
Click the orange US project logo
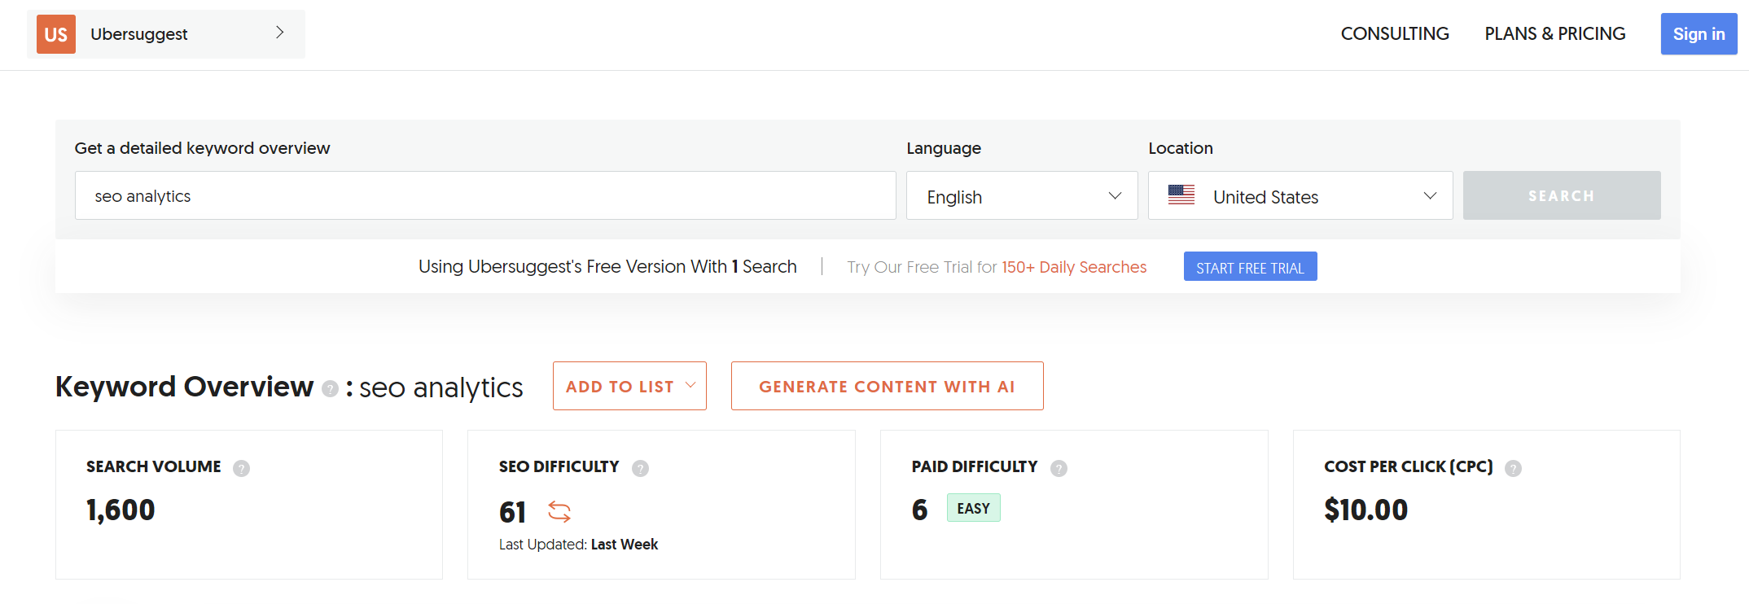(56, 34)
